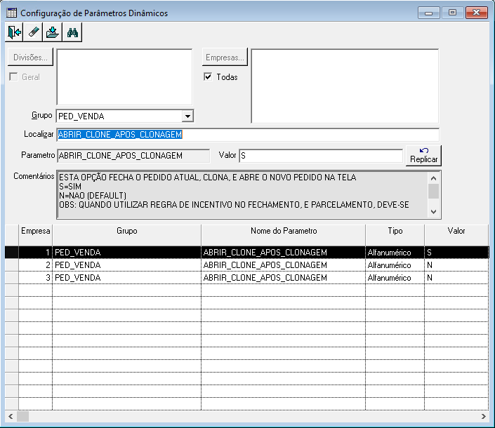Click the Parametro read-only field
495x428 pixels.
pos(133,156)
